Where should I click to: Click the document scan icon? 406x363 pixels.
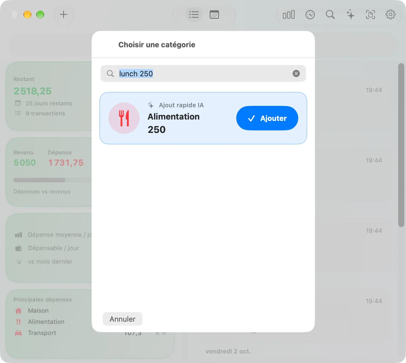pos(370,14)
